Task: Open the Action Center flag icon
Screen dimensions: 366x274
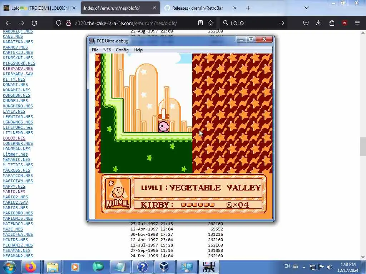Action: point(321,267)
